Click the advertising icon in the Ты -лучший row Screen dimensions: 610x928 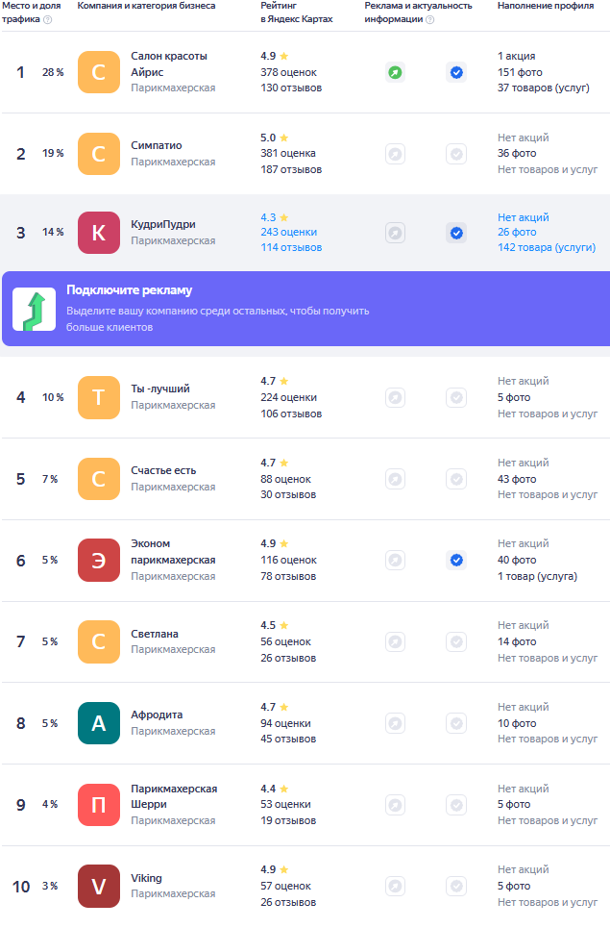395,397
